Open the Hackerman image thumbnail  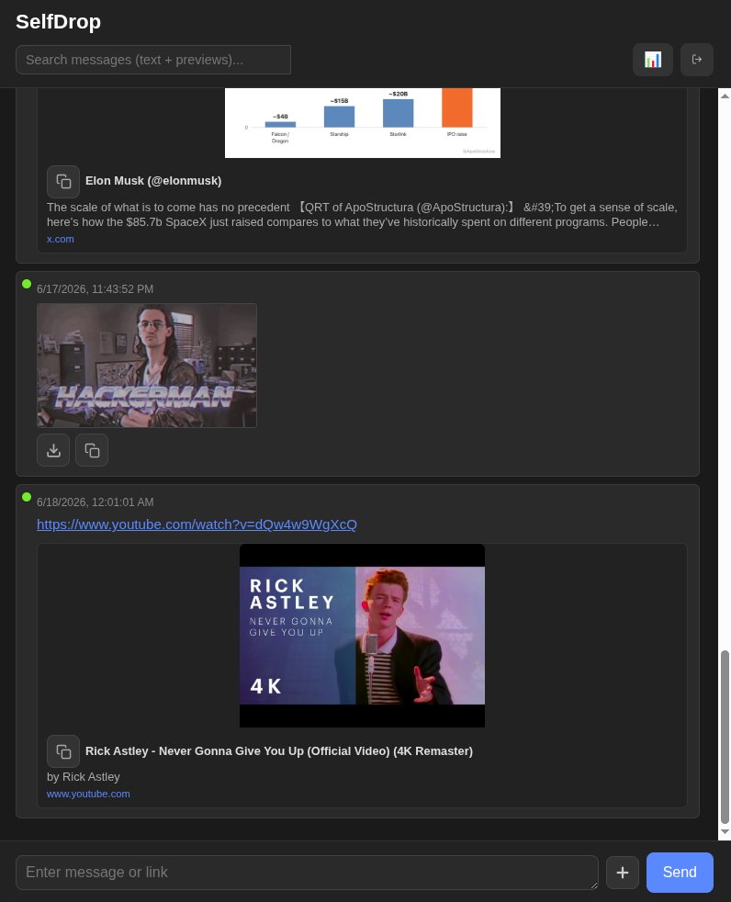[x=147, y=366]
